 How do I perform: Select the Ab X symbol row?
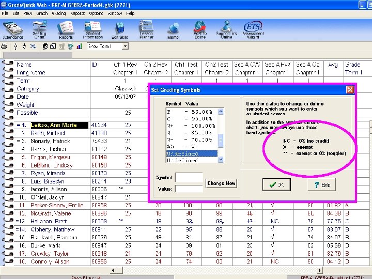[192, 147]
